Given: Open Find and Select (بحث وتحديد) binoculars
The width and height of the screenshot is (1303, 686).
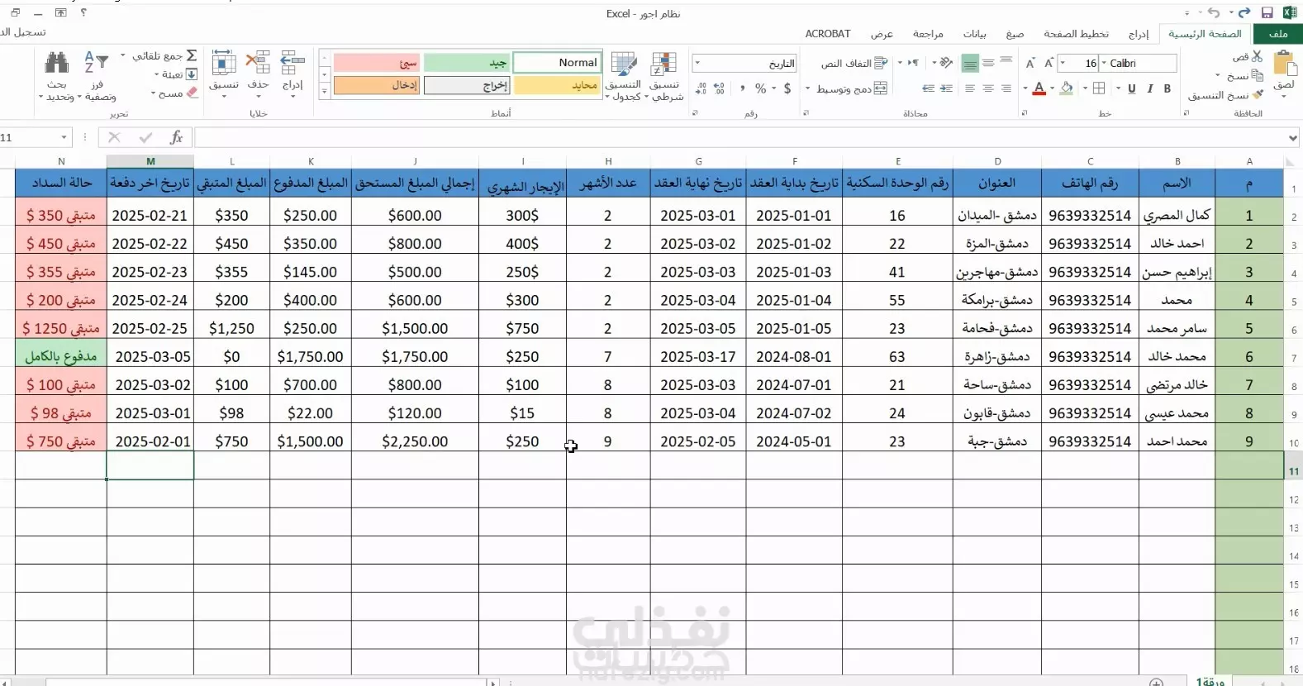Looking at the screenshot, I should click(x=56, y=74).
